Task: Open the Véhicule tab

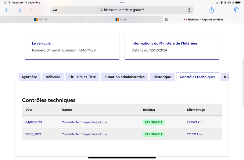Action: tap(53, 77)
